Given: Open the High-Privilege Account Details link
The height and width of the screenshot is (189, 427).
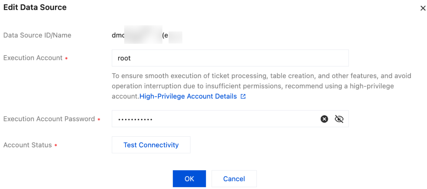Looking at the screenshot, I should 188,96.
